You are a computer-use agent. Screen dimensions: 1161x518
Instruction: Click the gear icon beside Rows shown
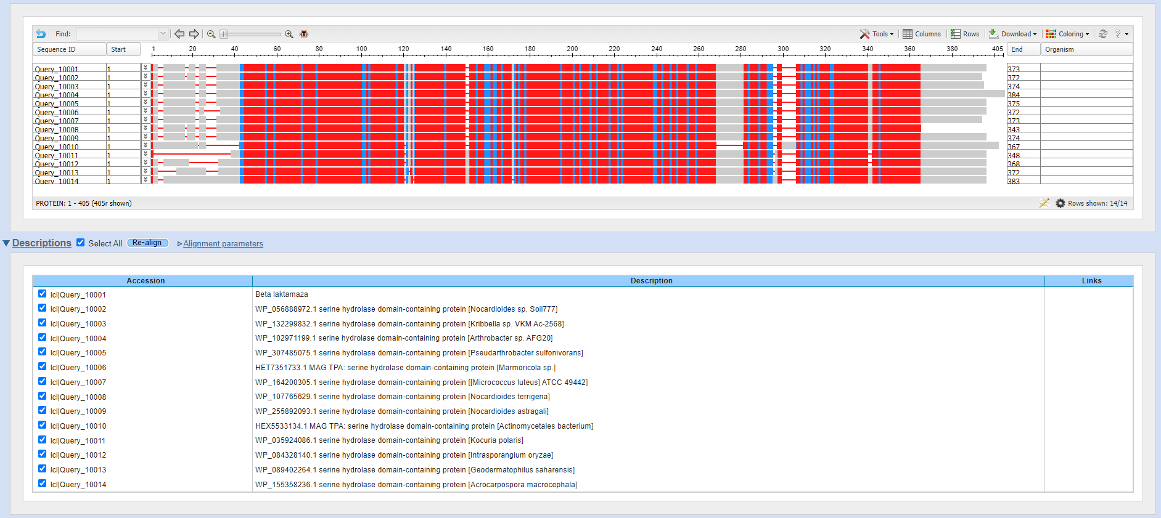[1060, 203]
